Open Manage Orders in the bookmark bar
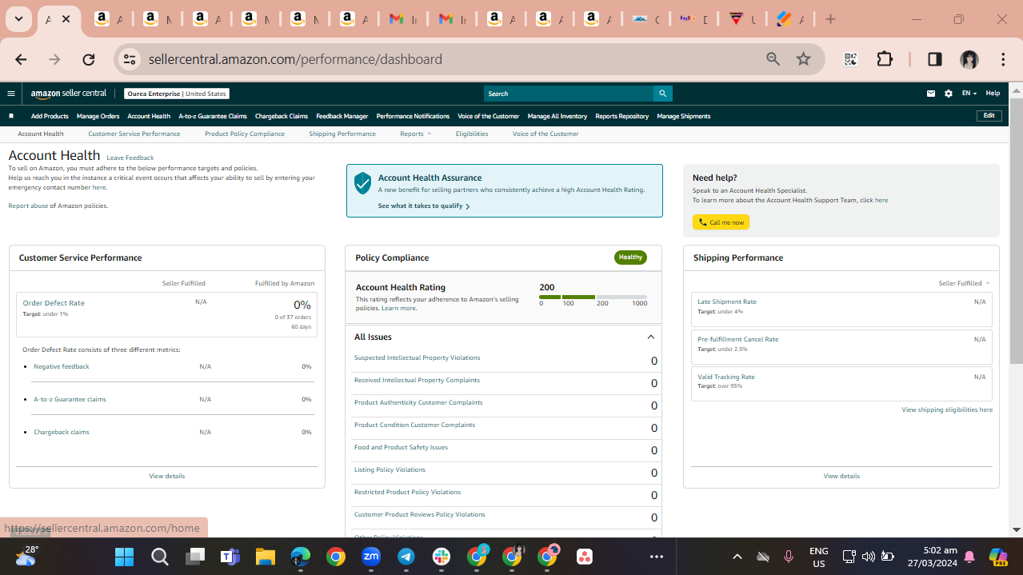 click(x=98, y=116)
